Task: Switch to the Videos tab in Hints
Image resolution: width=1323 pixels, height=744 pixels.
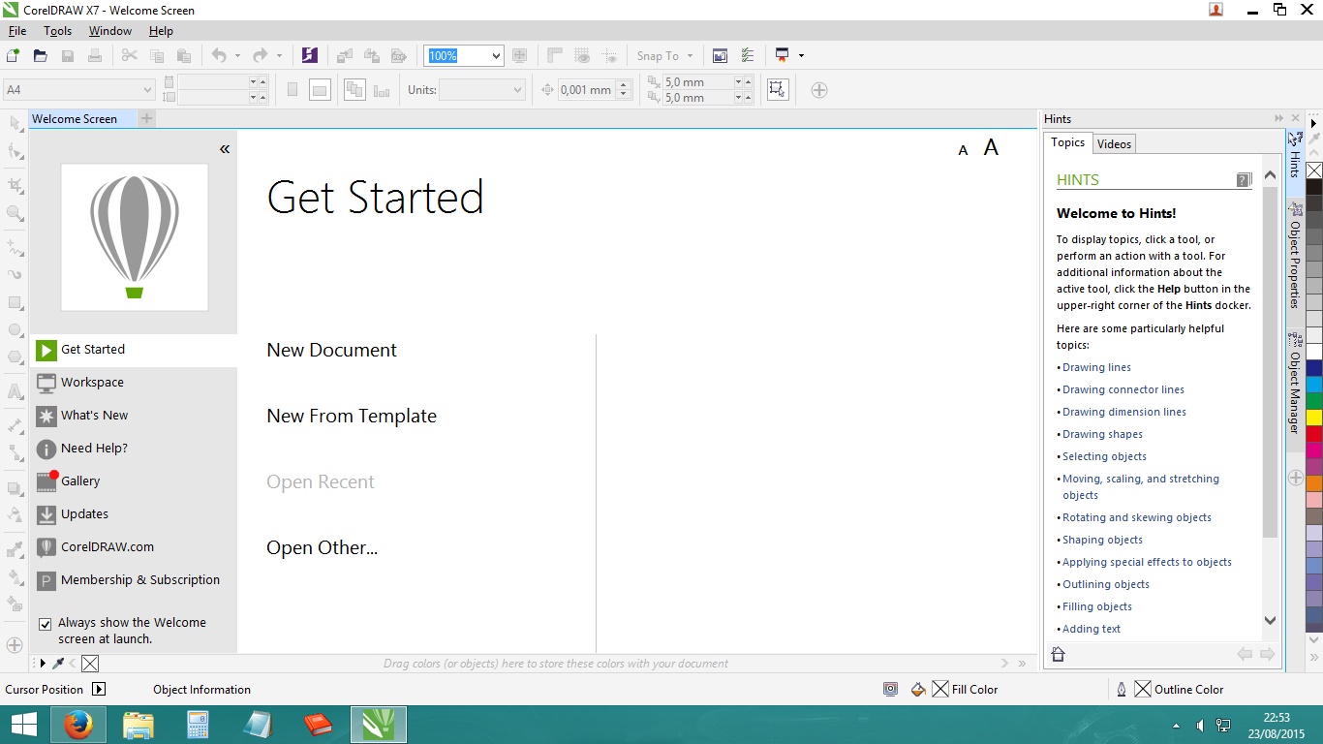Action: 1114,143
